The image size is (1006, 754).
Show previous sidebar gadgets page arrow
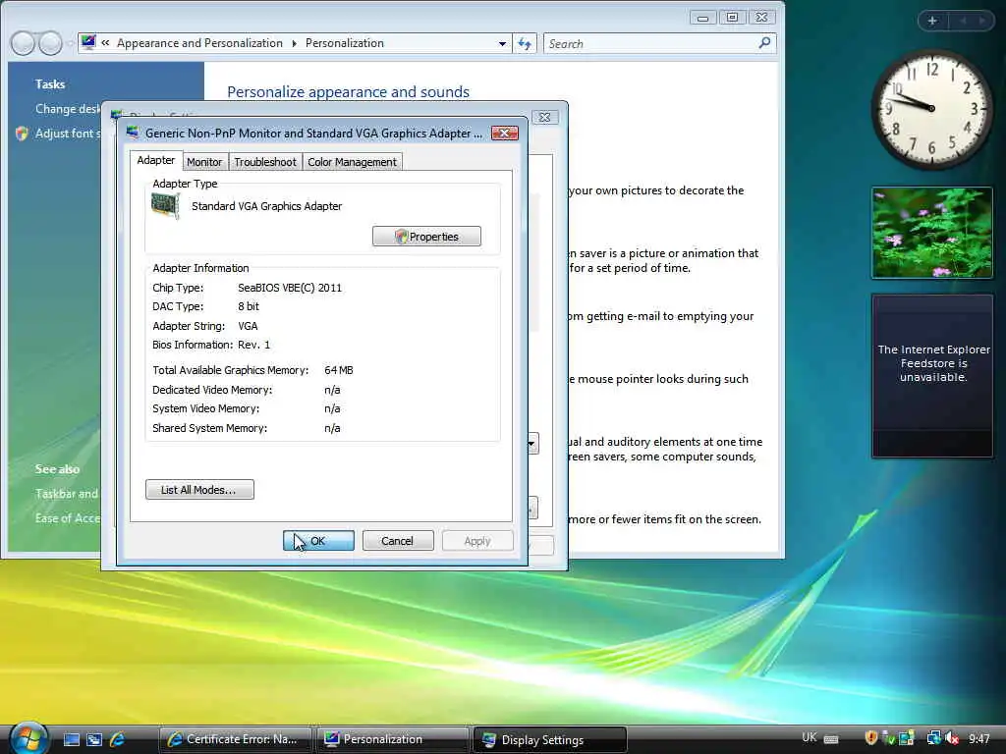click(963, 21)
